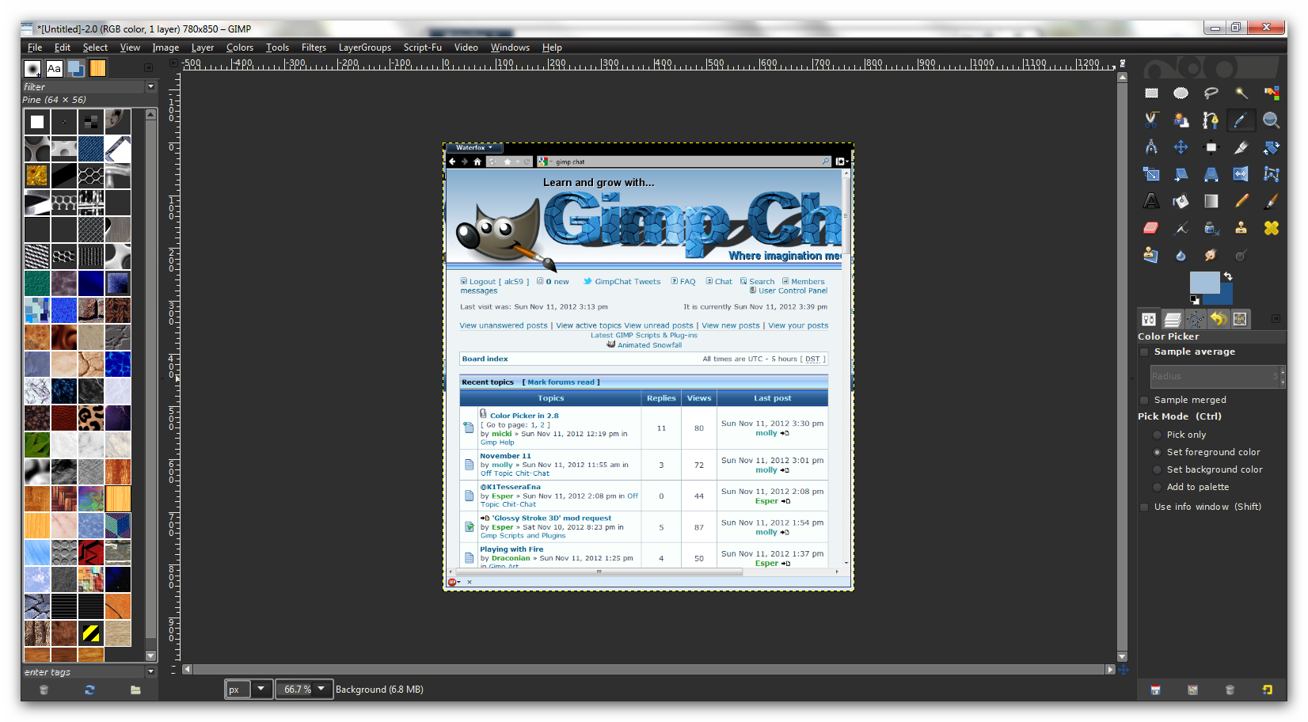Choose the Ink tool
The height and width of the screenshot is (722, 1308).
(x=1211, y=228)
